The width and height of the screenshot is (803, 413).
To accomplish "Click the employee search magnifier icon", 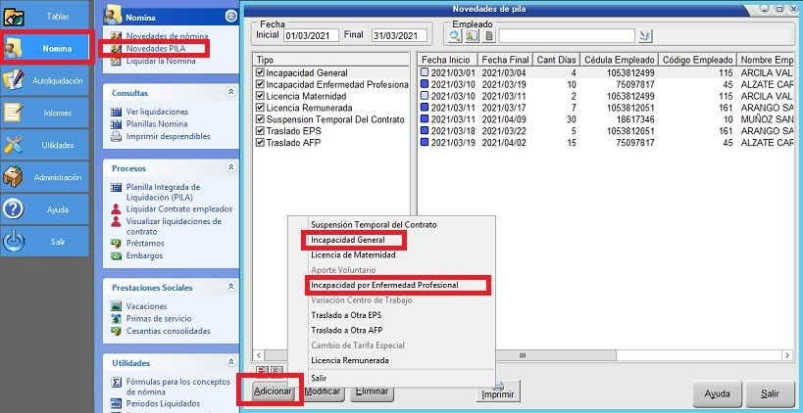I will (x=455, y=36).
